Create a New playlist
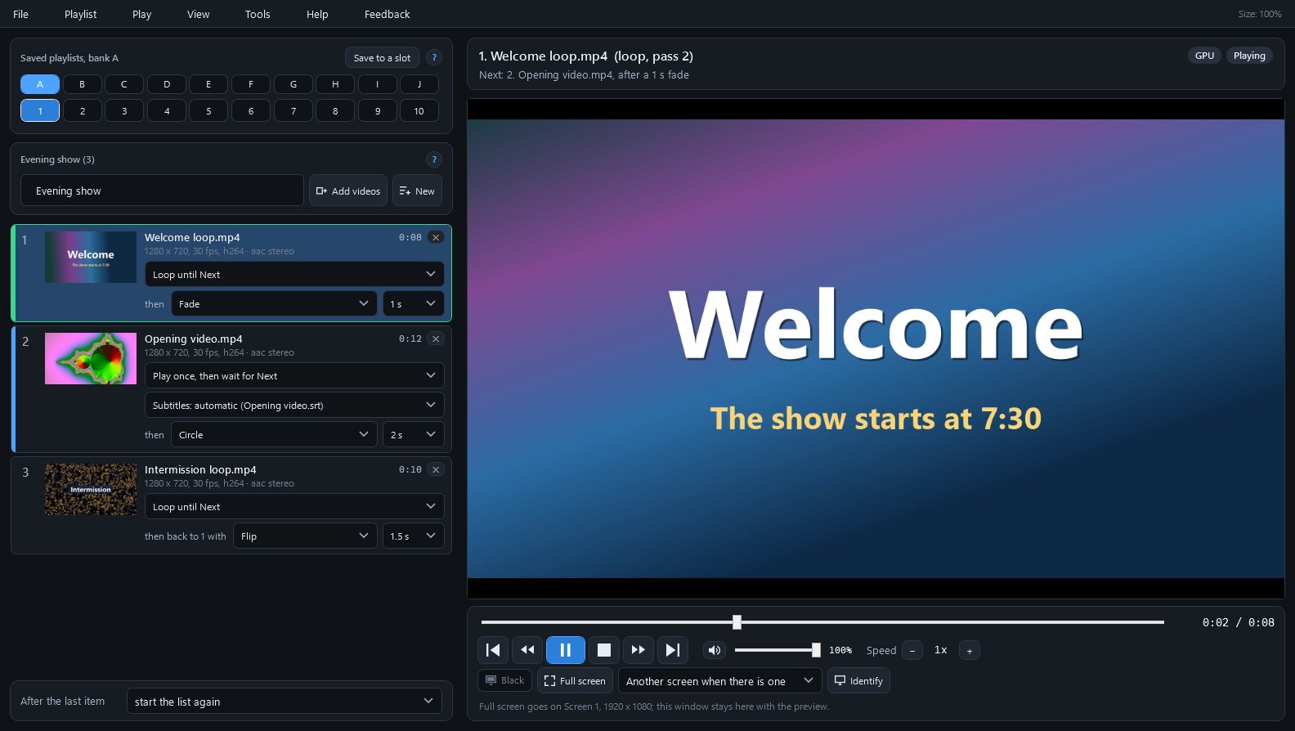Image resolution: width=1295 pixels, height=731 pixels. coord(417,191)
